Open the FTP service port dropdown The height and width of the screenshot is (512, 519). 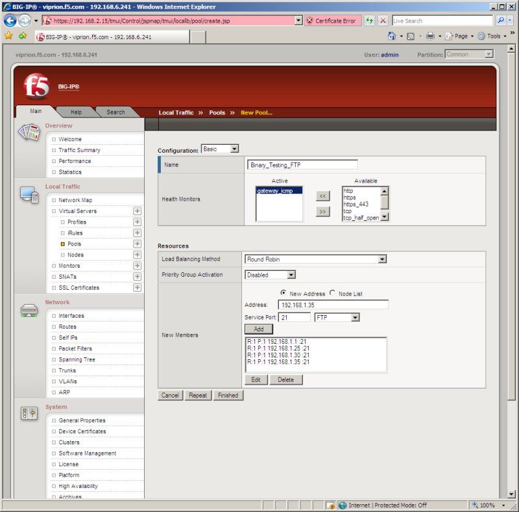click(x=337, y=317)
